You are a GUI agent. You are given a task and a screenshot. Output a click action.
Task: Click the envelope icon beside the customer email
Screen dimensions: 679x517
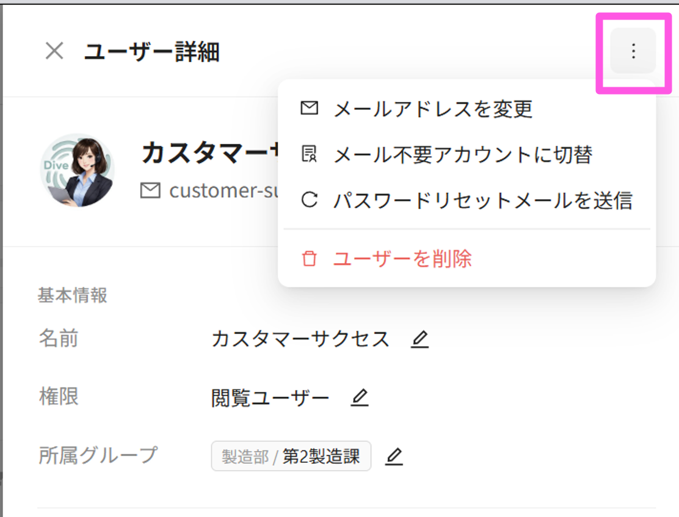coord(150,190)
